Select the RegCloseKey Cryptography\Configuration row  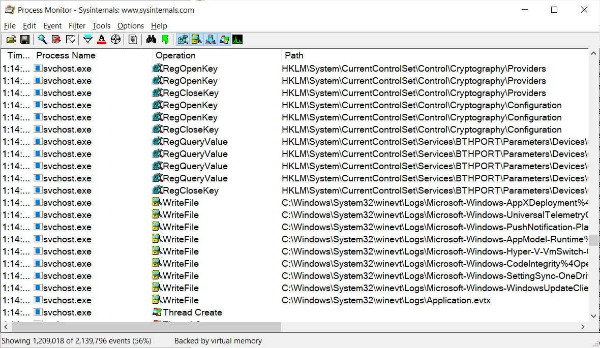(x=294, y=130)
